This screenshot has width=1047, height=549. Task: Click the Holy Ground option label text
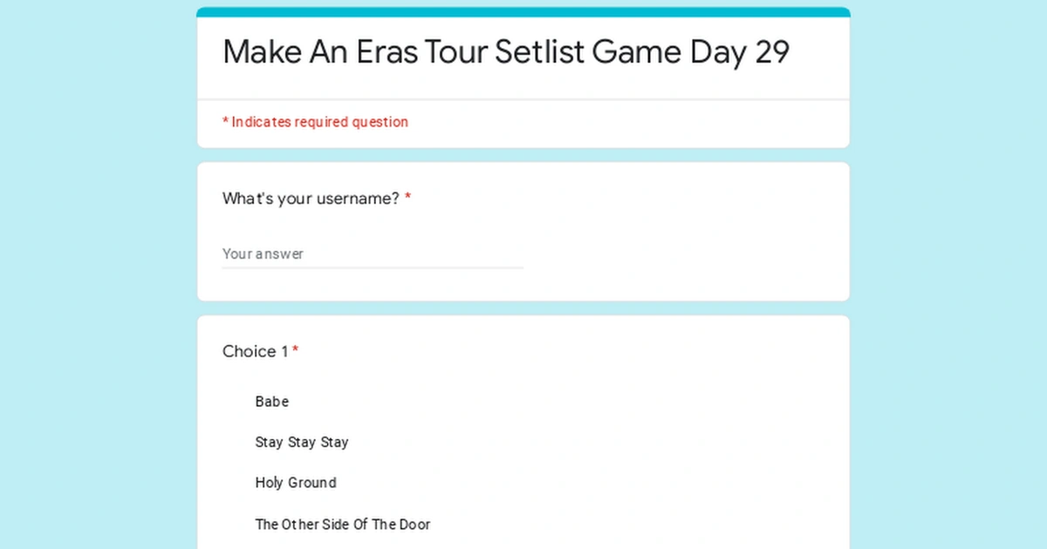point(296,483)
